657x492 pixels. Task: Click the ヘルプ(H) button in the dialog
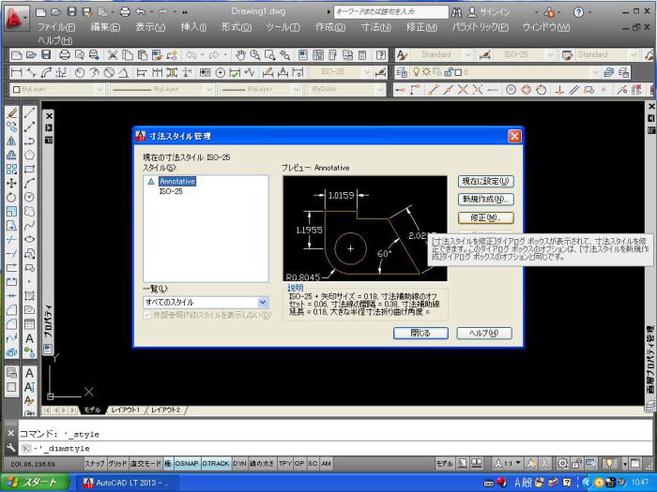pos(484,333)
